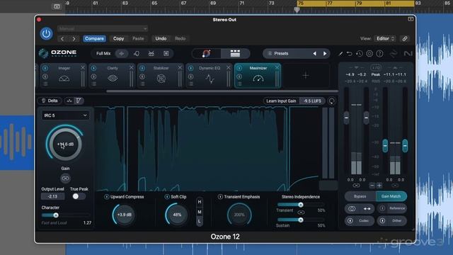This screenshot has width=453, height=255.
Task: Select Soft Clip M setting
Action: (x=200, y=212)
